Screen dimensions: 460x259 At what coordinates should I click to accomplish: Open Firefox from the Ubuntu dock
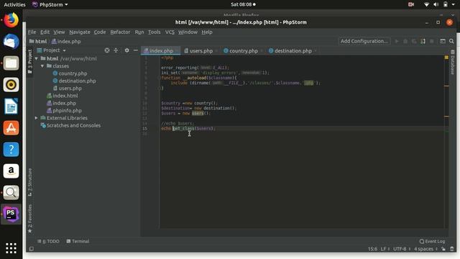pyautogui.click(x=11, y=20)
